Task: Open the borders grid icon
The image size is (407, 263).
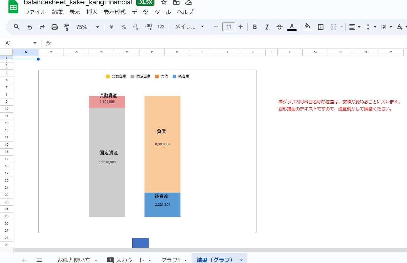Action: click(x=321, y=27)
